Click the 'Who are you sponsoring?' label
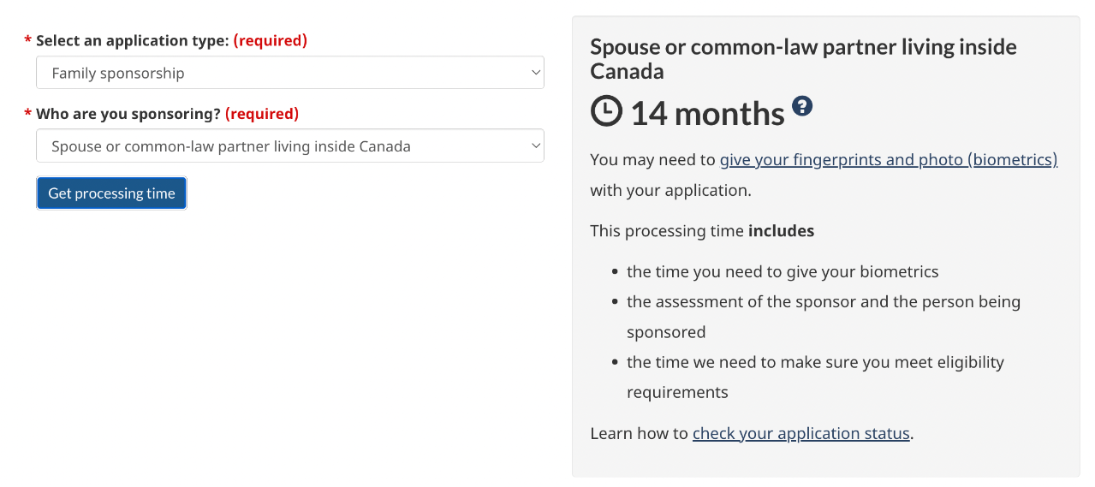 (128, 114)
